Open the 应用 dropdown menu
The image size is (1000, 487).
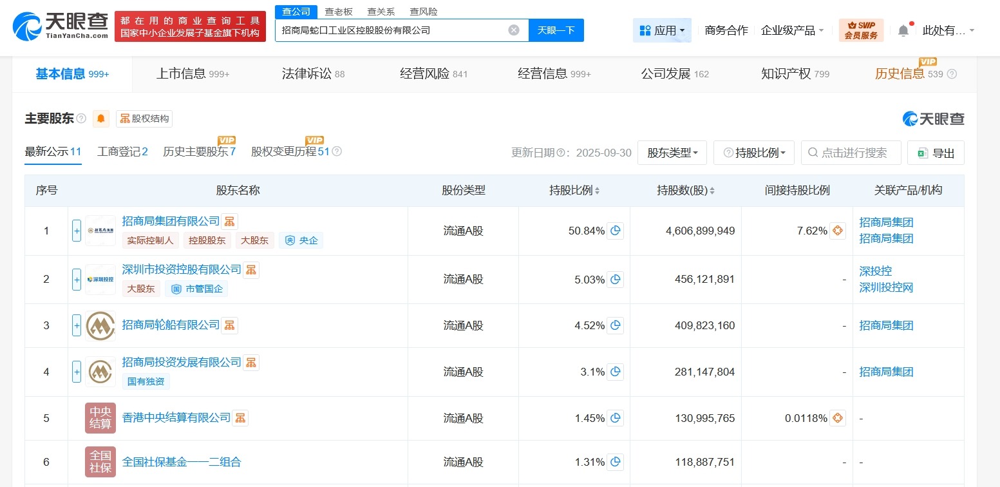(x=662, y=30)
